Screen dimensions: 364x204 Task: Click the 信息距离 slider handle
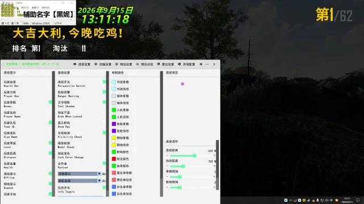click(x=183, y=166)
